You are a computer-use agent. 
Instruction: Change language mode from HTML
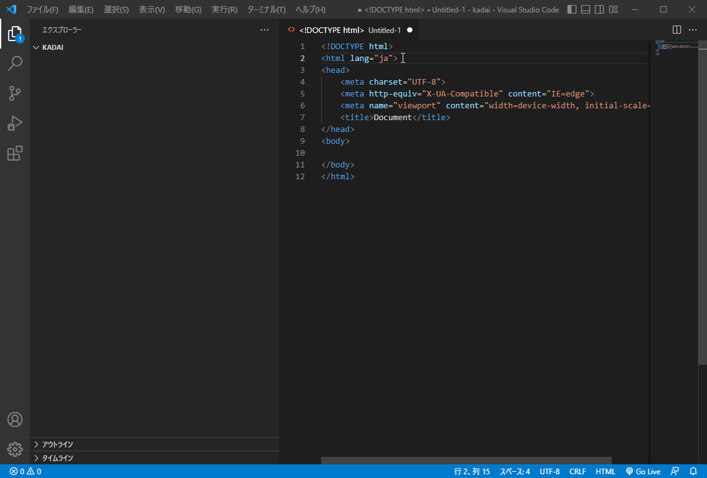[x=605, y=472]
